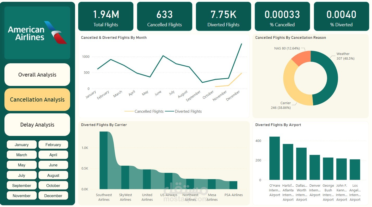The width and height of the screenshot is (372, 207).
Task: Select April in month slicer
Action: tap(53, 155)
